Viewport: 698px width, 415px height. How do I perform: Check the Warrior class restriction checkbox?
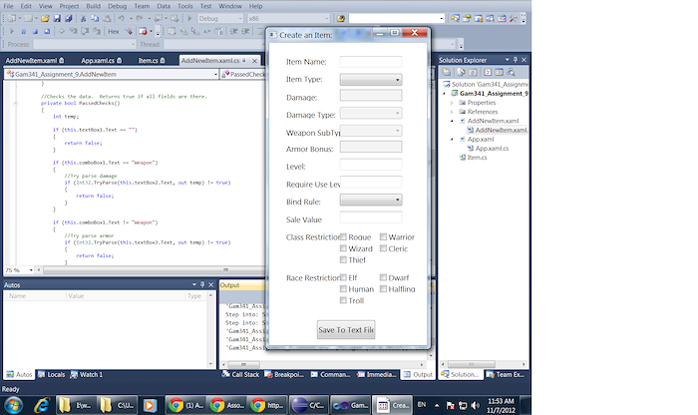tap(383, 236)
